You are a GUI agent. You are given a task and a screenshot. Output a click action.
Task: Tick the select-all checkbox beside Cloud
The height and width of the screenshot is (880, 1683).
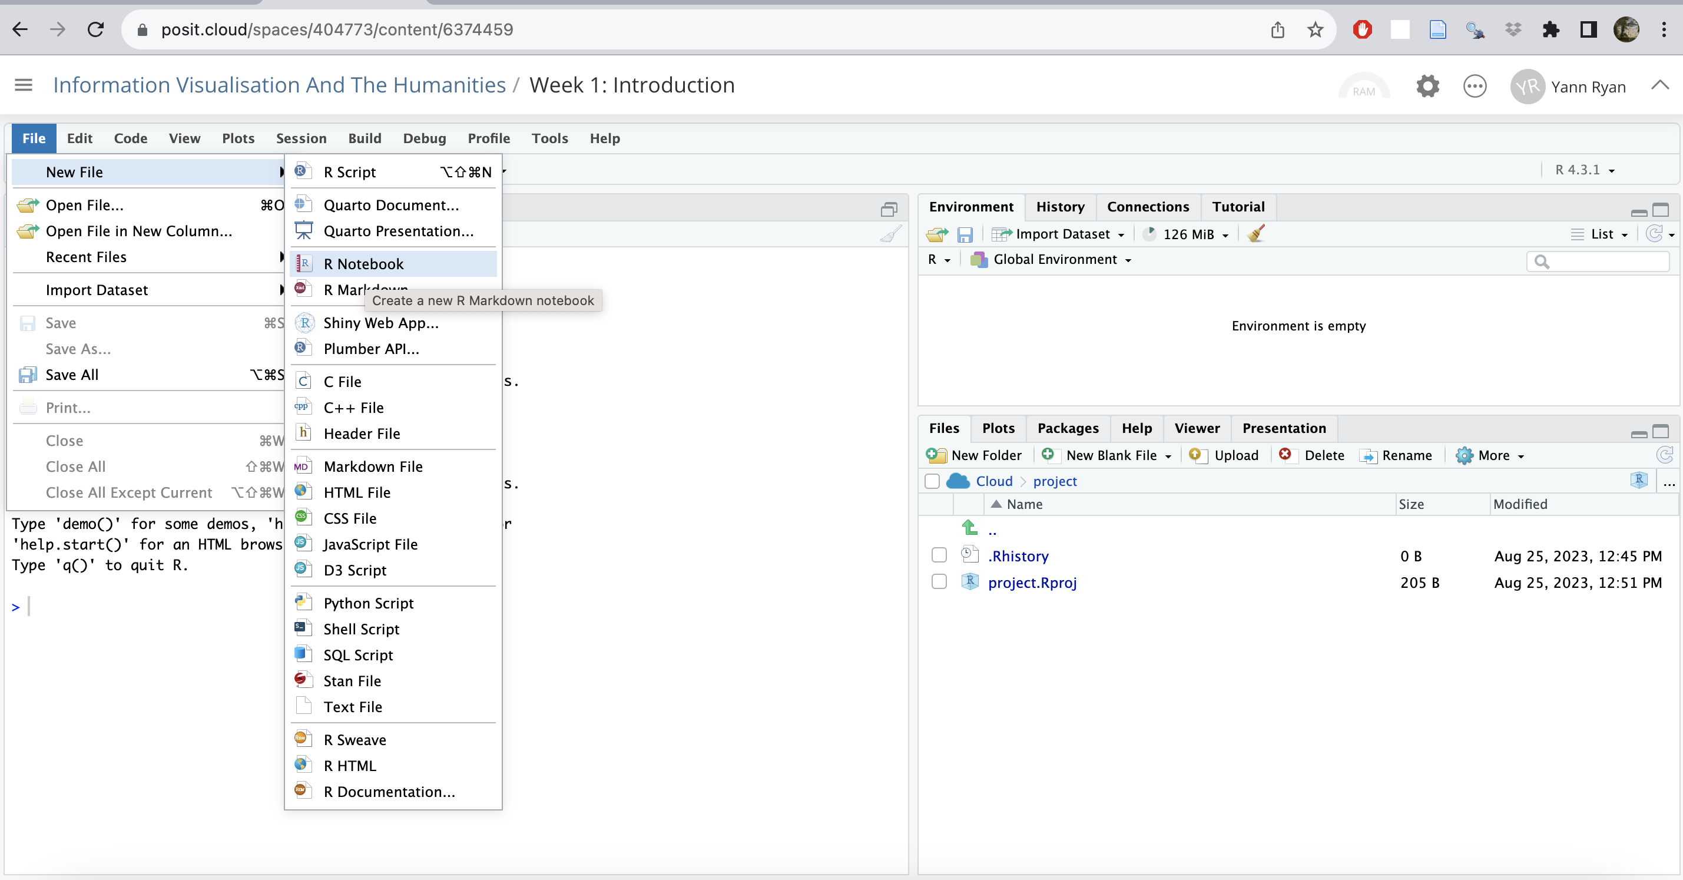(932, 481)
